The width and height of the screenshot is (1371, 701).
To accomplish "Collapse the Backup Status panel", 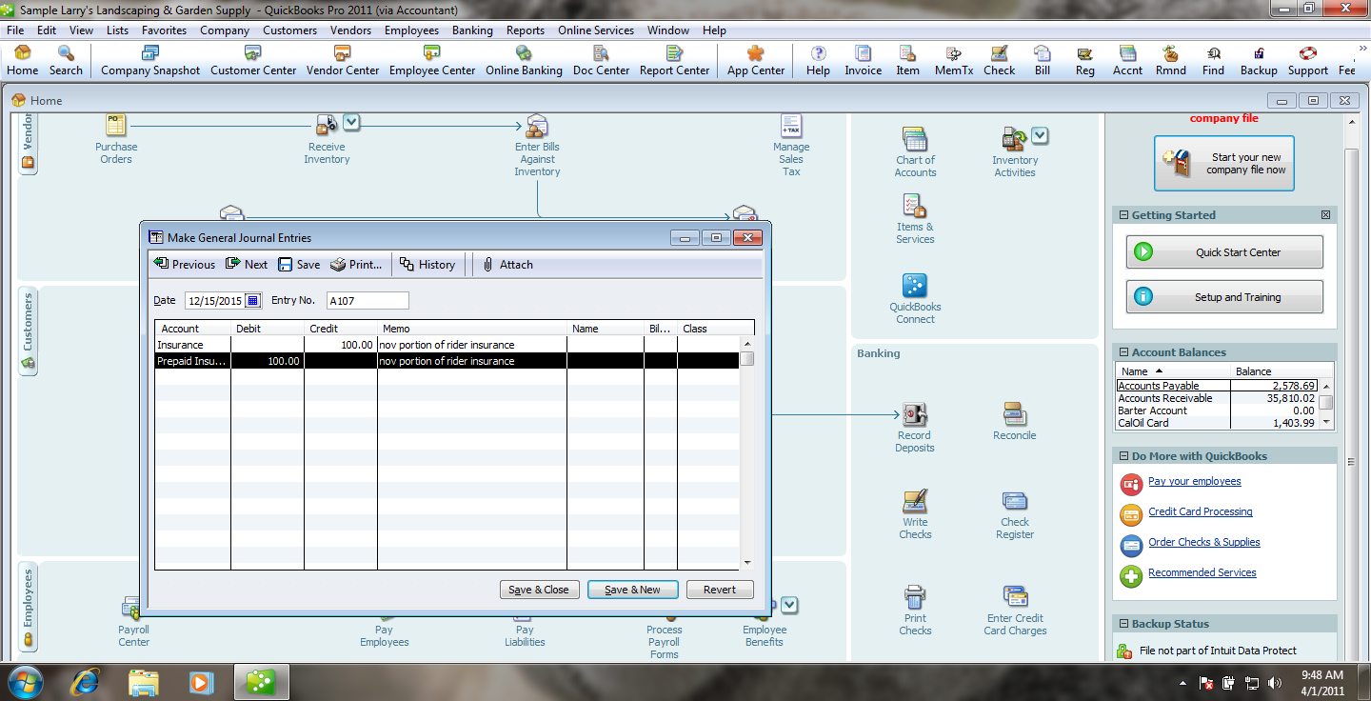I will pyautogui.click(x=1124, y=624).
